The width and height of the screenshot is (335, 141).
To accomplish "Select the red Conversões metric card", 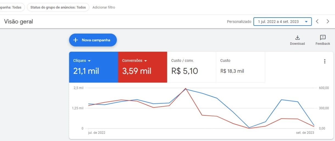I will [143, 67].
